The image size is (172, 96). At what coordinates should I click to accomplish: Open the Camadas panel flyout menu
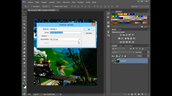[x=148, y=46]
